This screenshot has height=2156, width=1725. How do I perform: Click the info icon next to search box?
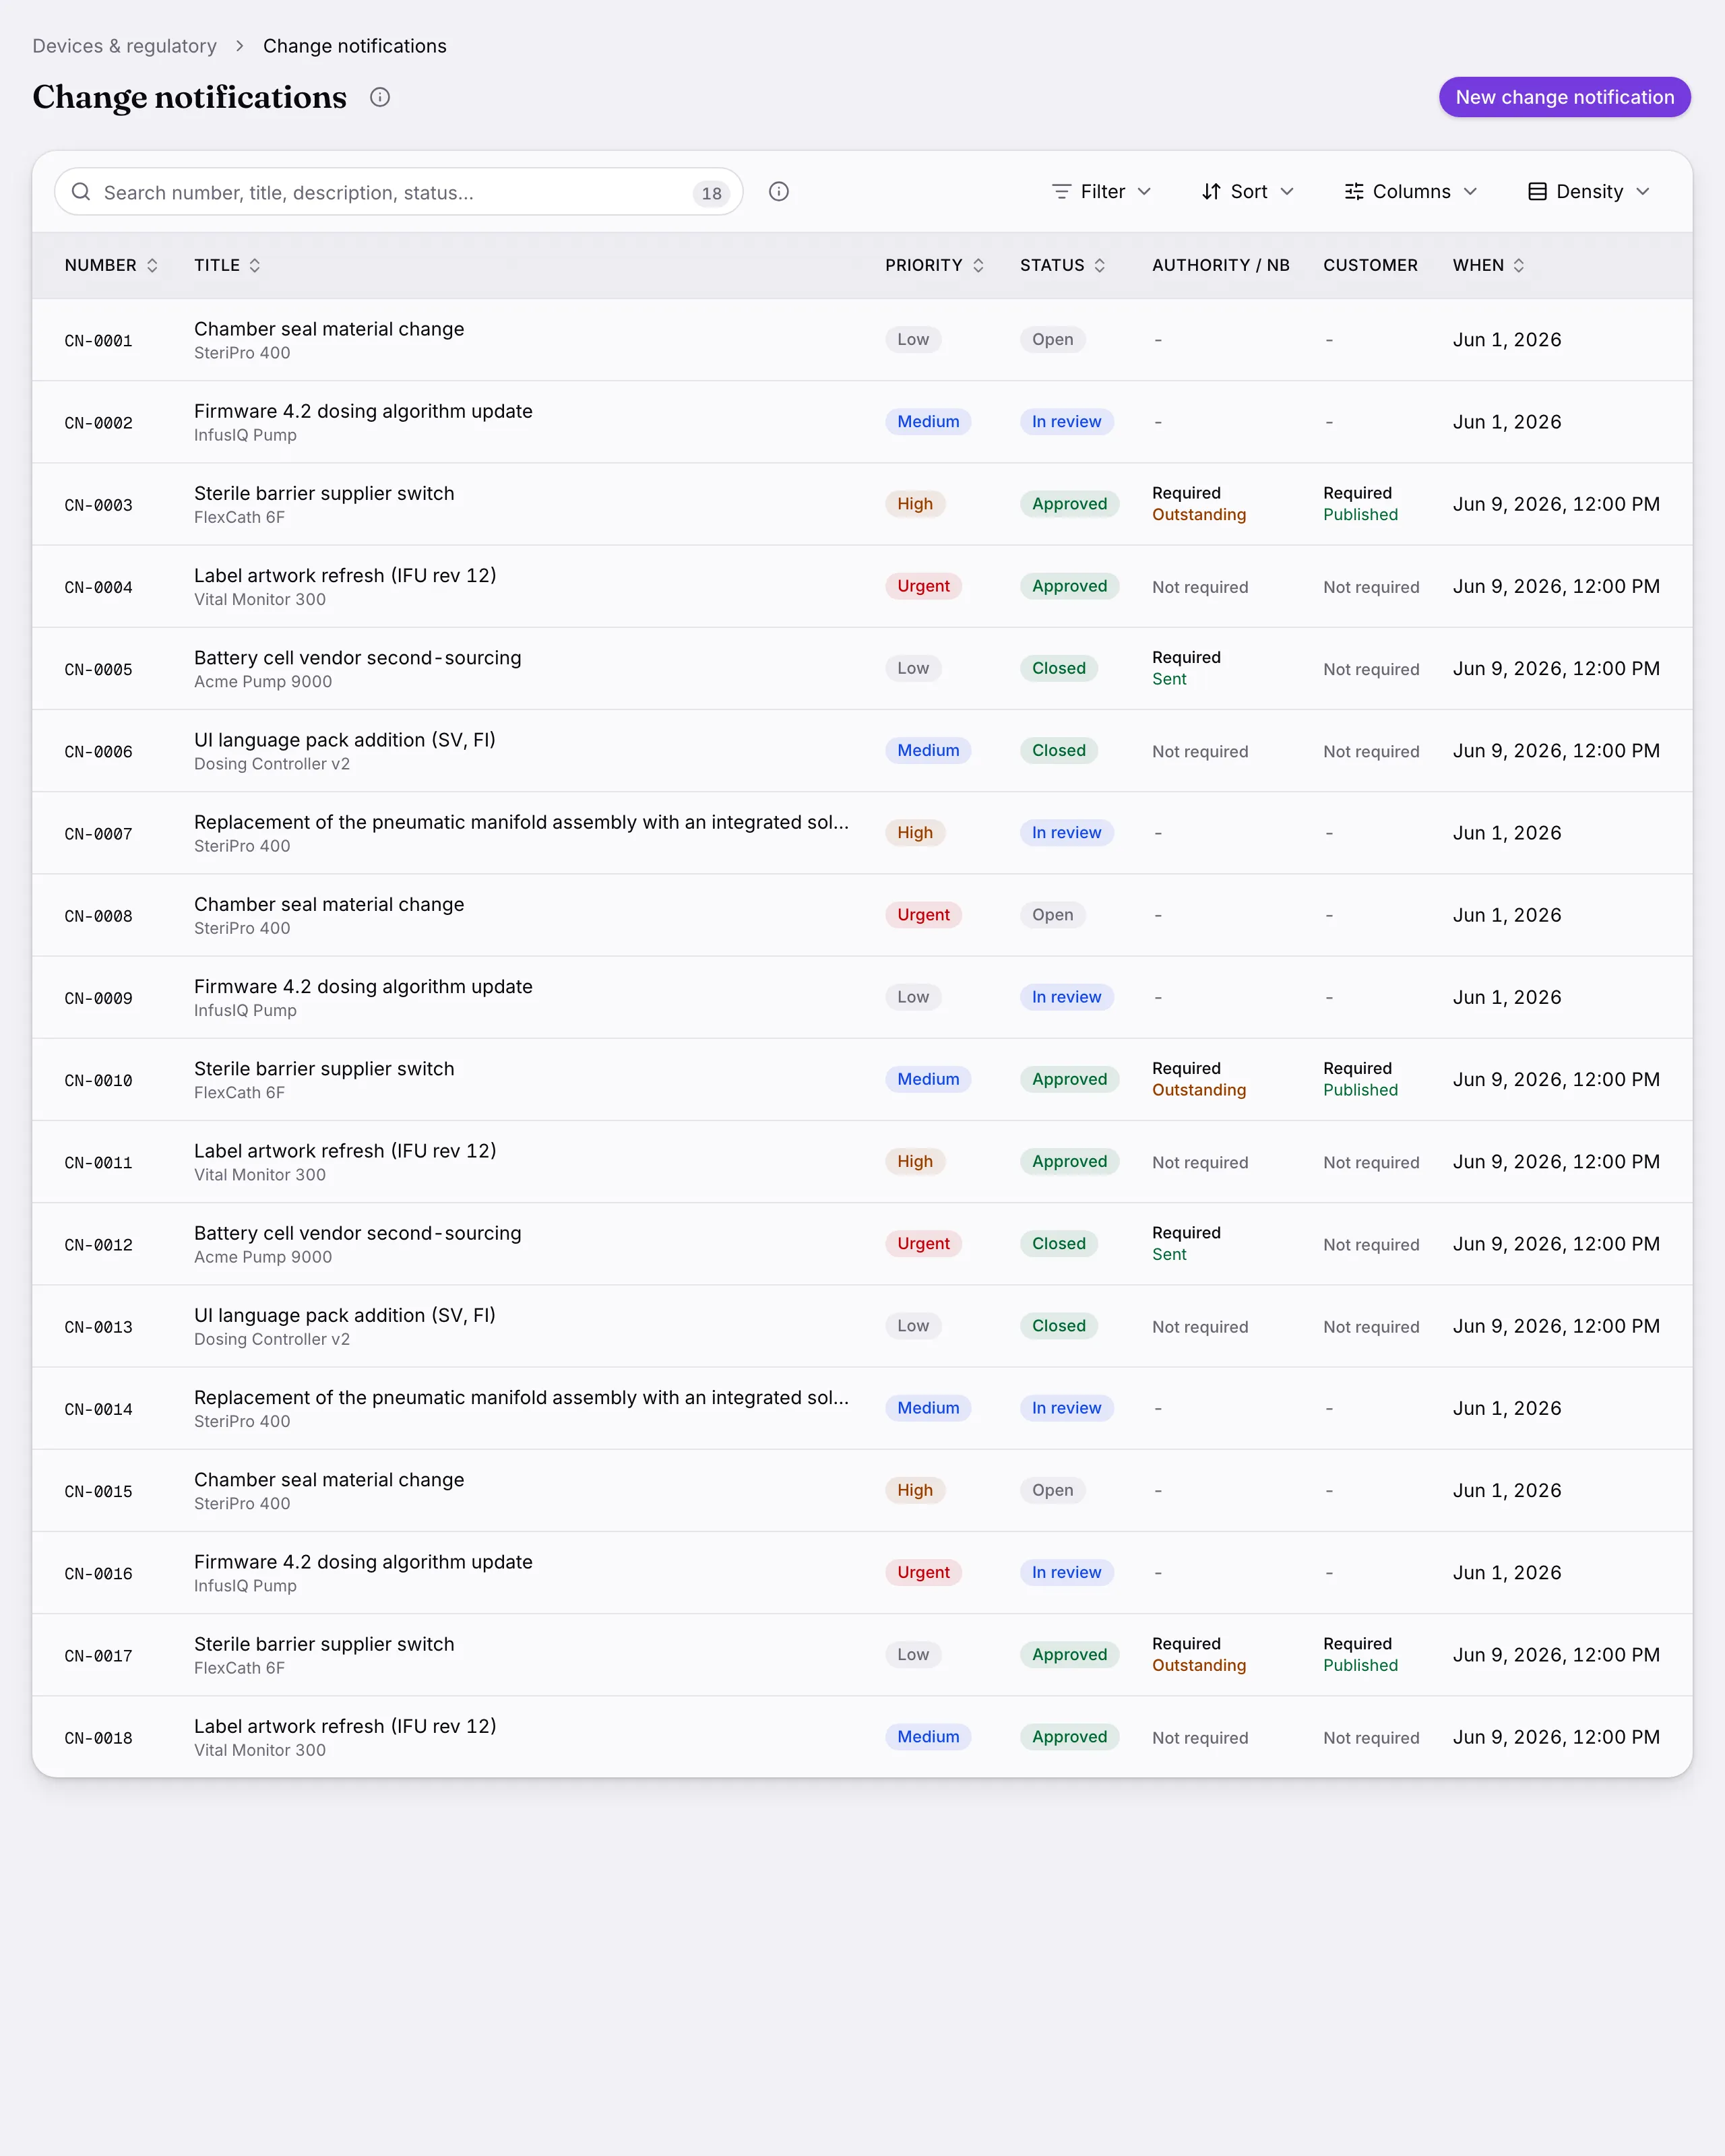[779, 192]
